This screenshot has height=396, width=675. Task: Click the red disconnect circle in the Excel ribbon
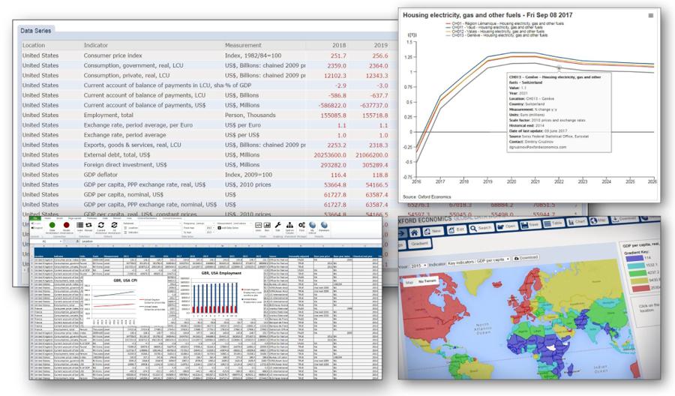point(66,225)
